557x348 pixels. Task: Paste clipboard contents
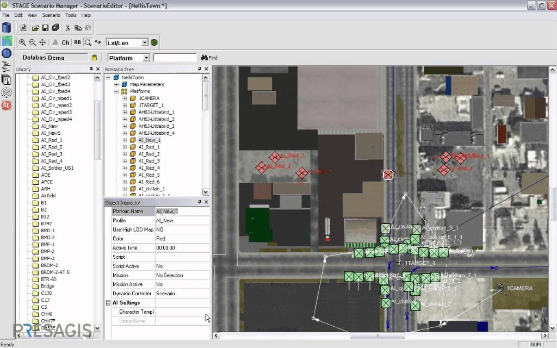click(x=88, y=28)
